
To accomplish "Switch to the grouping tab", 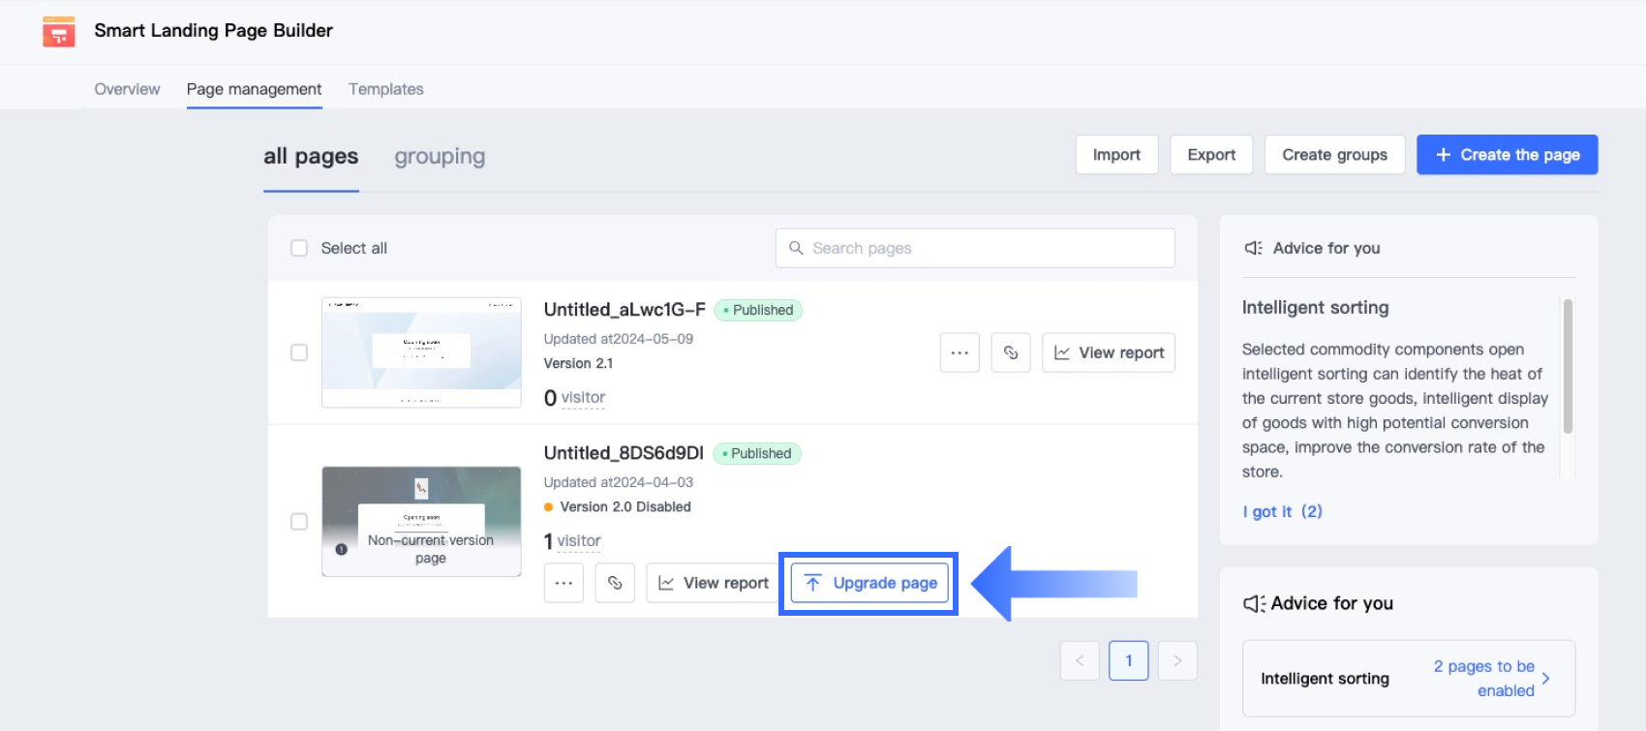I will [440, 156].
